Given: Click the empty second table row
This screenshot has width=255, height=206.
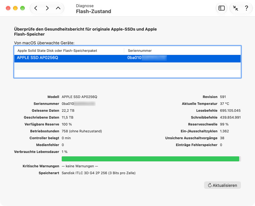Looking at the screenshot, I should coord(127,66).
